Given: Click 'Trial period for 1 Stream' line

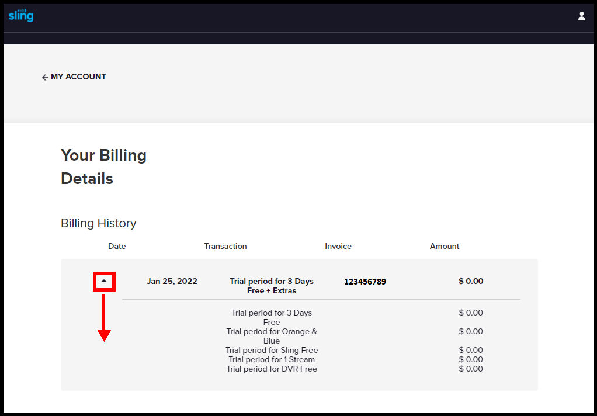Looking at the screenshot, I should coord(272,359).
